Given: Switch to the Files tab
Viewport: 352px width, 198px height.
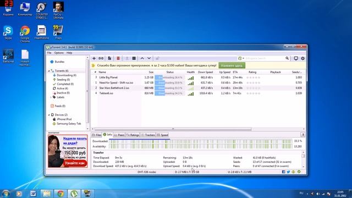Looking at the screenshot, I should click(x=97, y=135).
